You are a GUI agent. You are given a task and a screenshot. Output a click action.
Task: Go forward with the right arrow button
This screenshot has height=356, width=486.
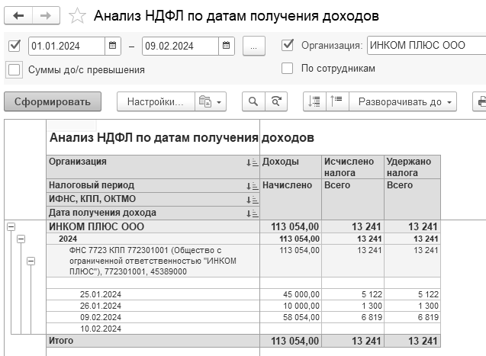tap(46, 15)
